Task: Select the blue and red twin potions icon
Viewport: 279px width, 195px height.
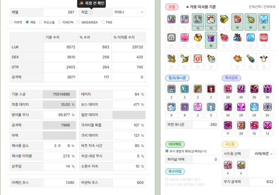Action: click(237, 38)
